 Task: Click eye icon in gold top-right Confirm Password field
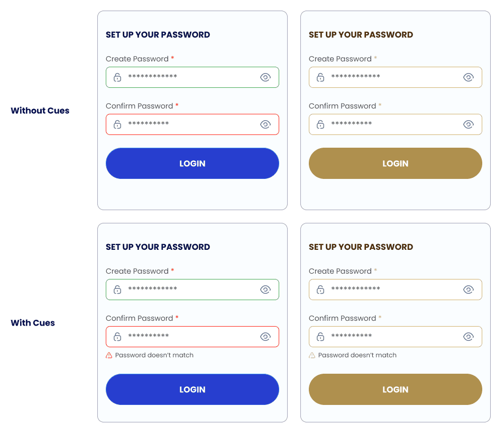pos(469,124)
